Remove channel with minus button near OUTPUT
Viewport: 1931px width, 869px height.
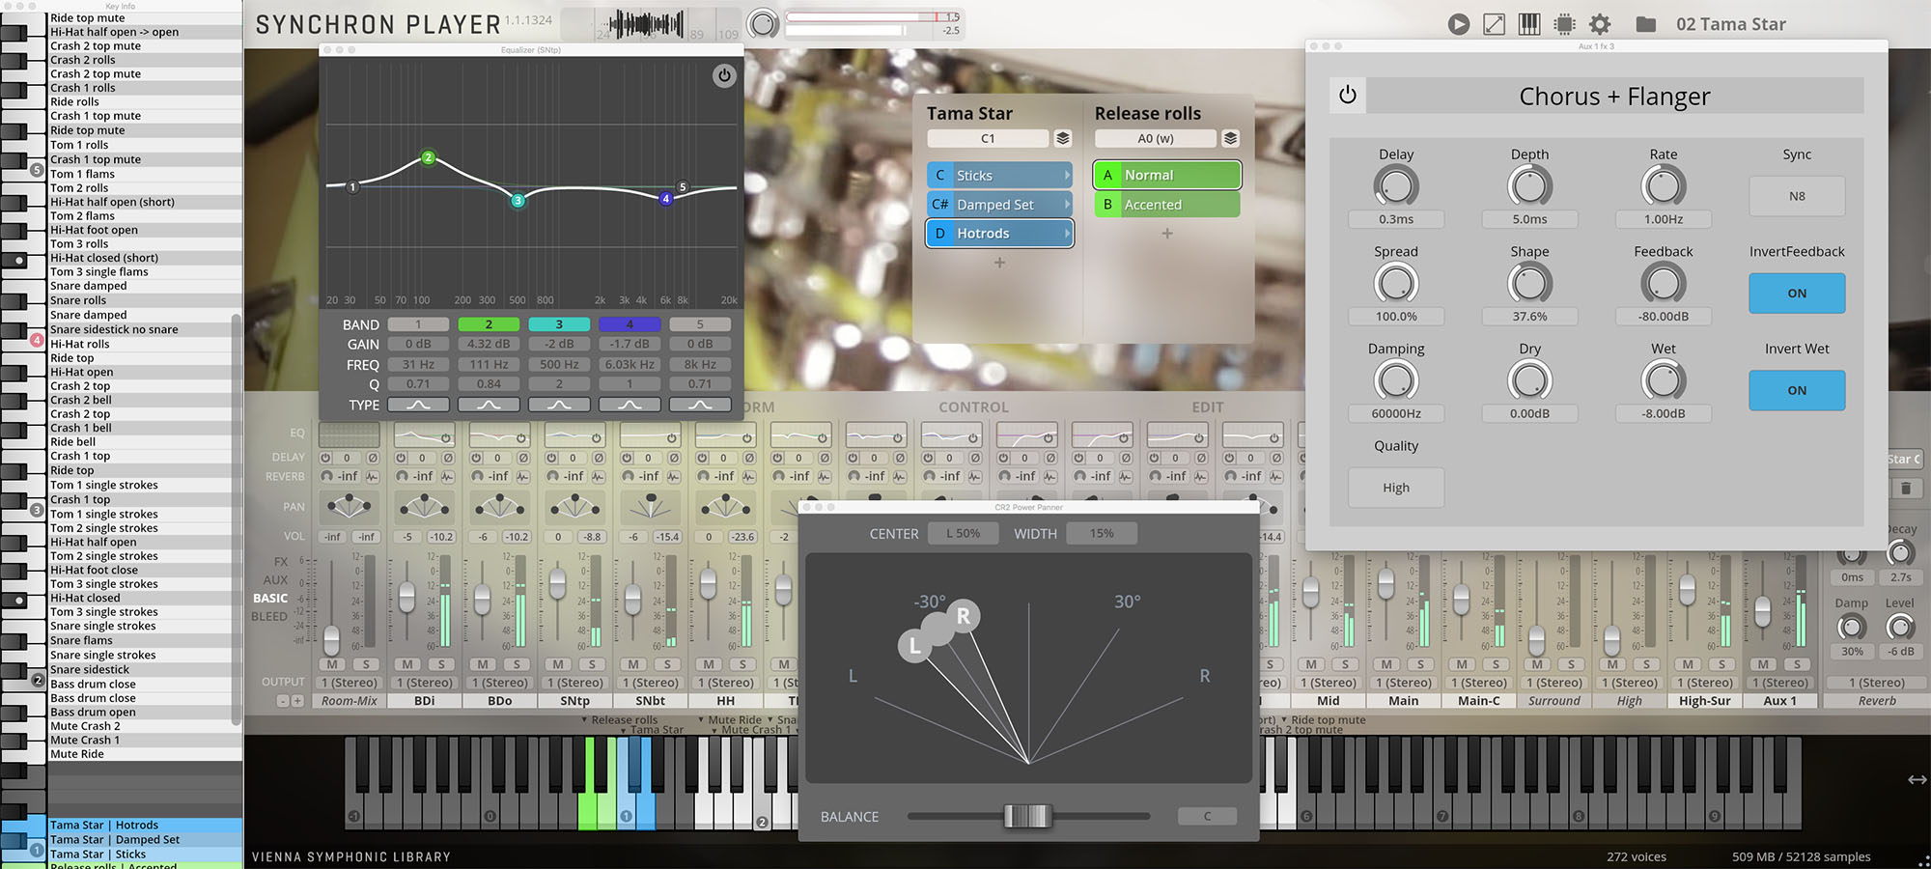[x=283, y=701]
